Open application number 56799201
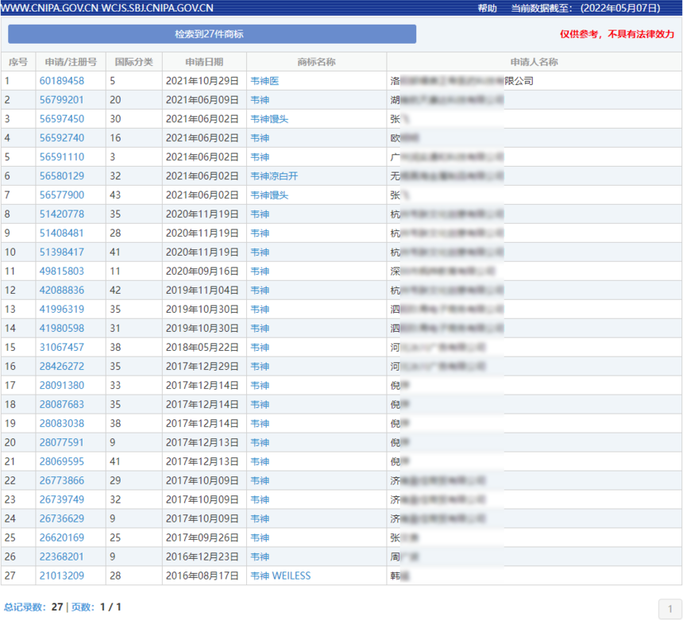683x620 pixels. coord(61,100)
